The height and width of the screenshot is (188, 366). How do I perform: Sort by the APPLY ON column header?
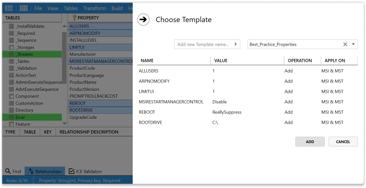coord(340,60)
